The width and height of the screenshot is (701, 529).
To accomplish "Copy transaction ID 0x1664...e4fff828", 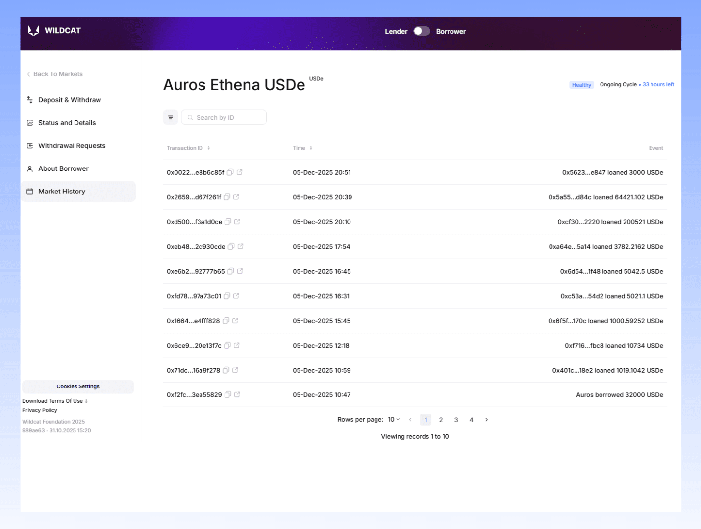I will (225, 321).
